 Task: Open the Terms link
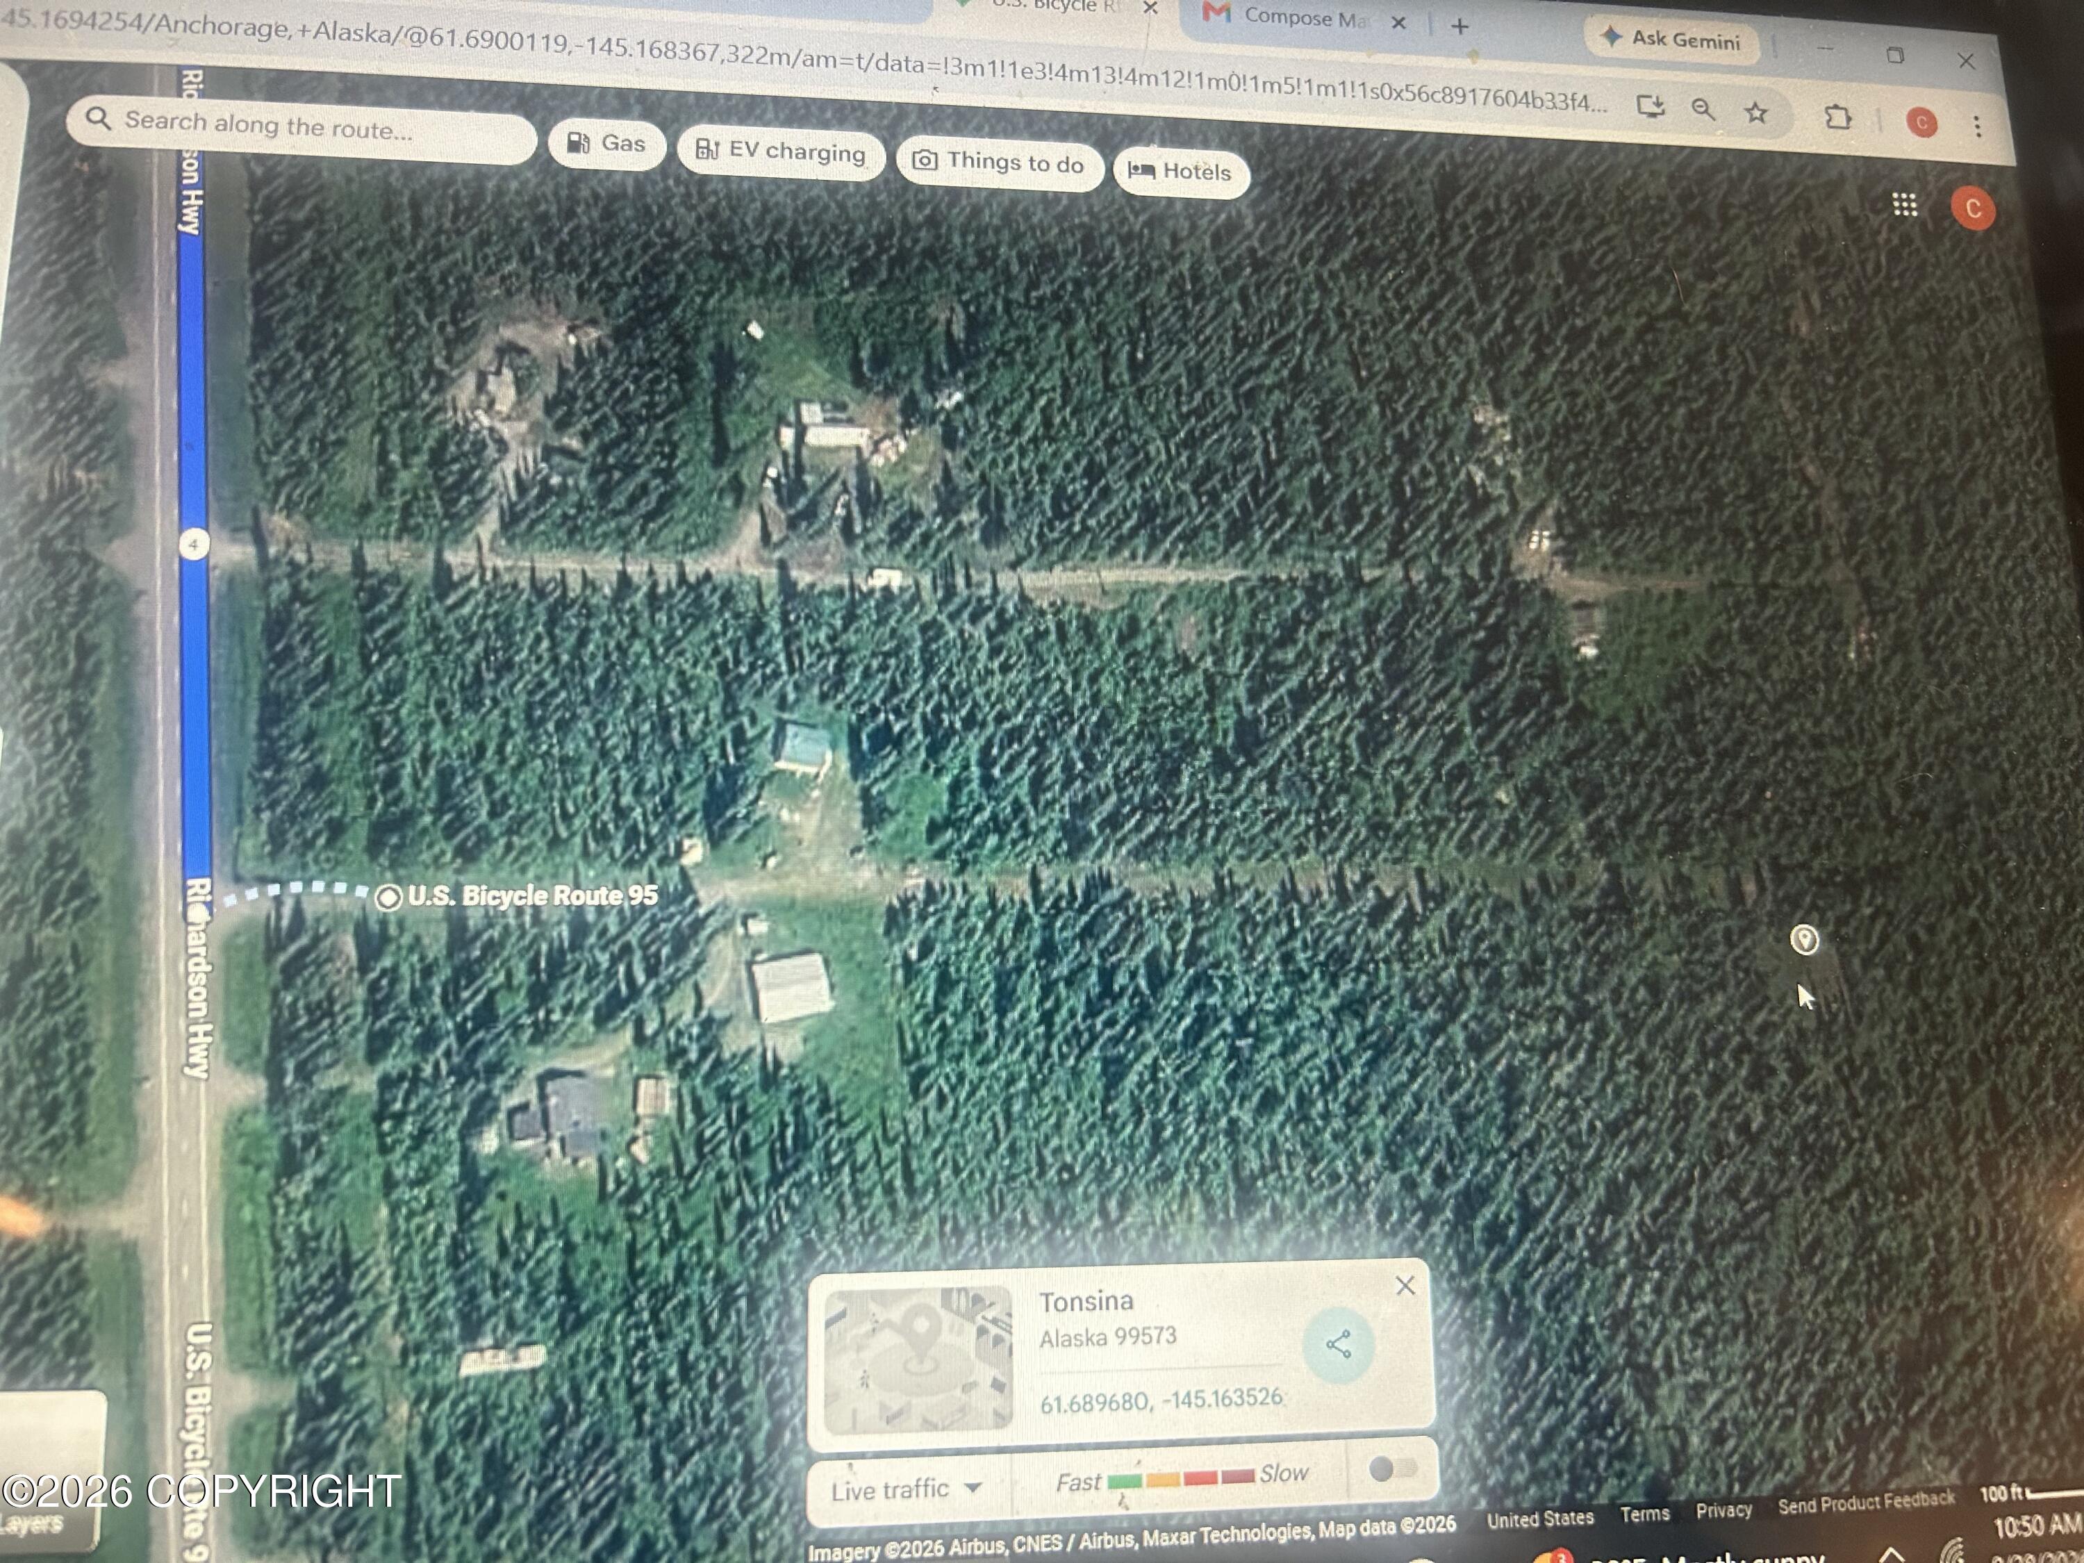click(x=1644, y=1514)
